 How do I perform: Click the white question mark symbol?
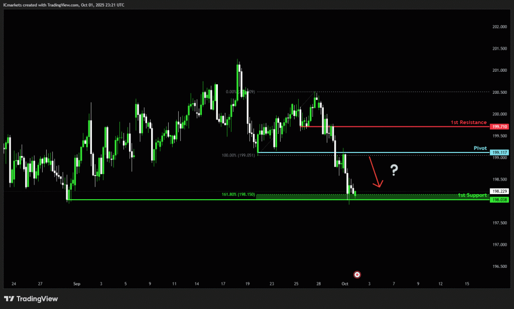[394, 171]
